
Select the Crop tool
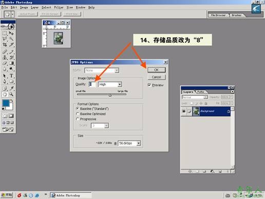[x=5, y=45]
